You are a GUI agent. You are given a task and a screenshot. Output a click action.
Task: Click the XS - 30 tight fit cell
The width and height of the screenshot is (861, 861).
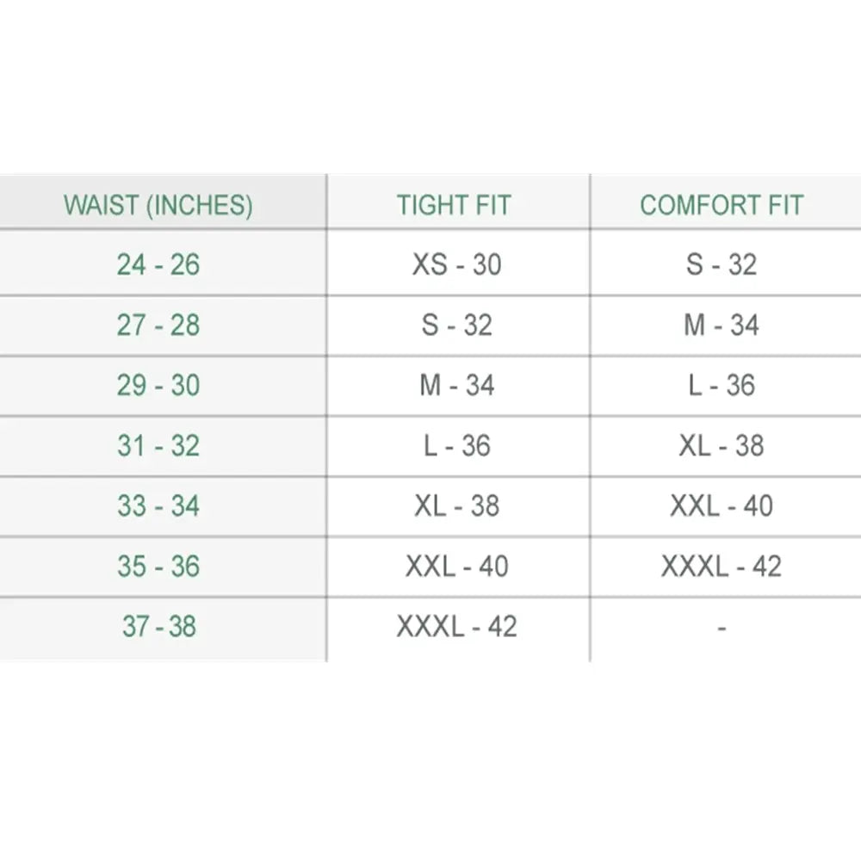pyautogui.click(x=456, y=264)
